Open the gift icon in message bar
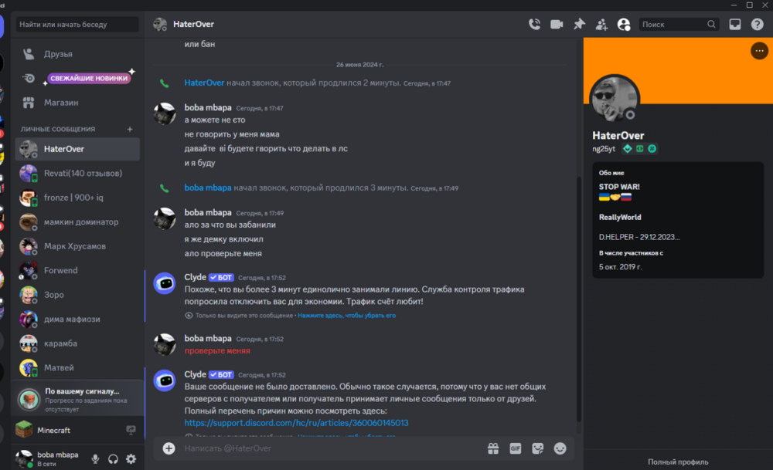773x470 pixels. [493, 448]
